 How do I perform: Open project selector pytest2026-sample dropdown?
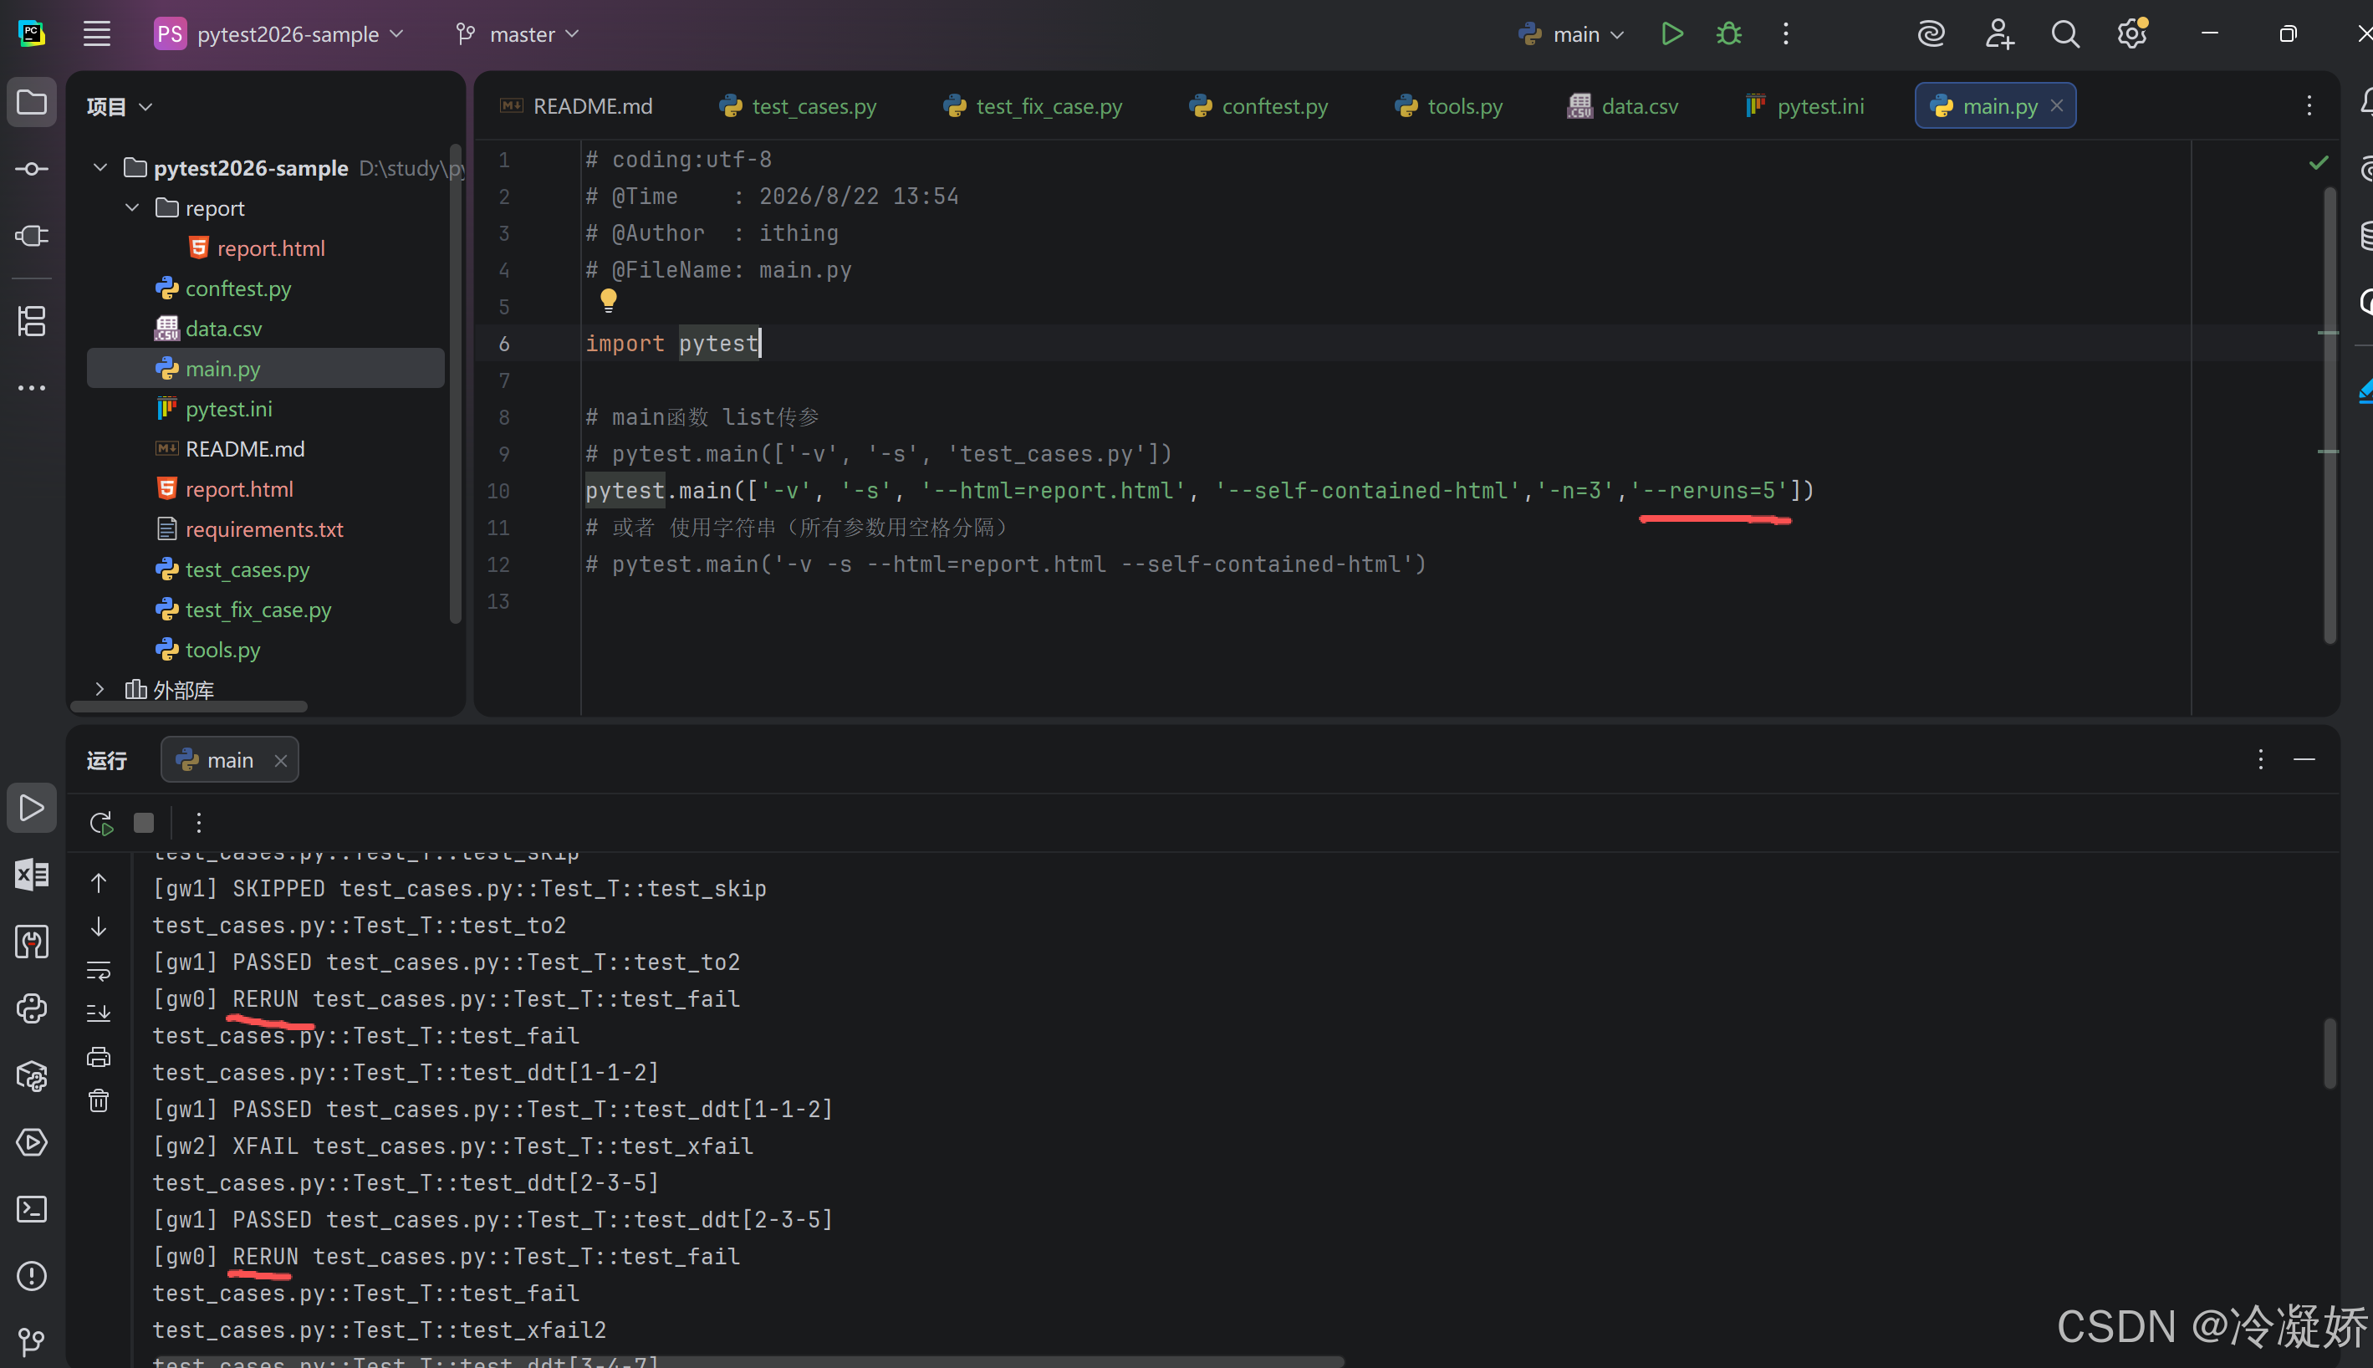point(280,33)
